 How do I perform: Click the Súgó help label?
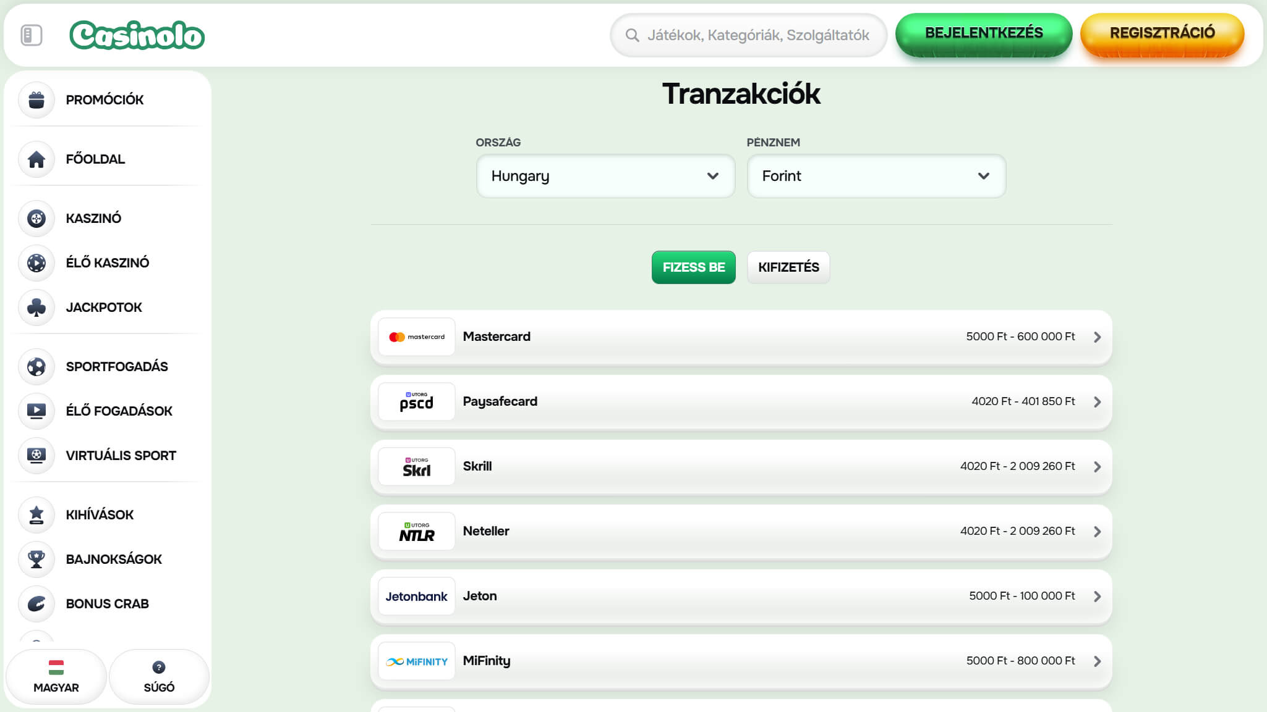(159, 687)
